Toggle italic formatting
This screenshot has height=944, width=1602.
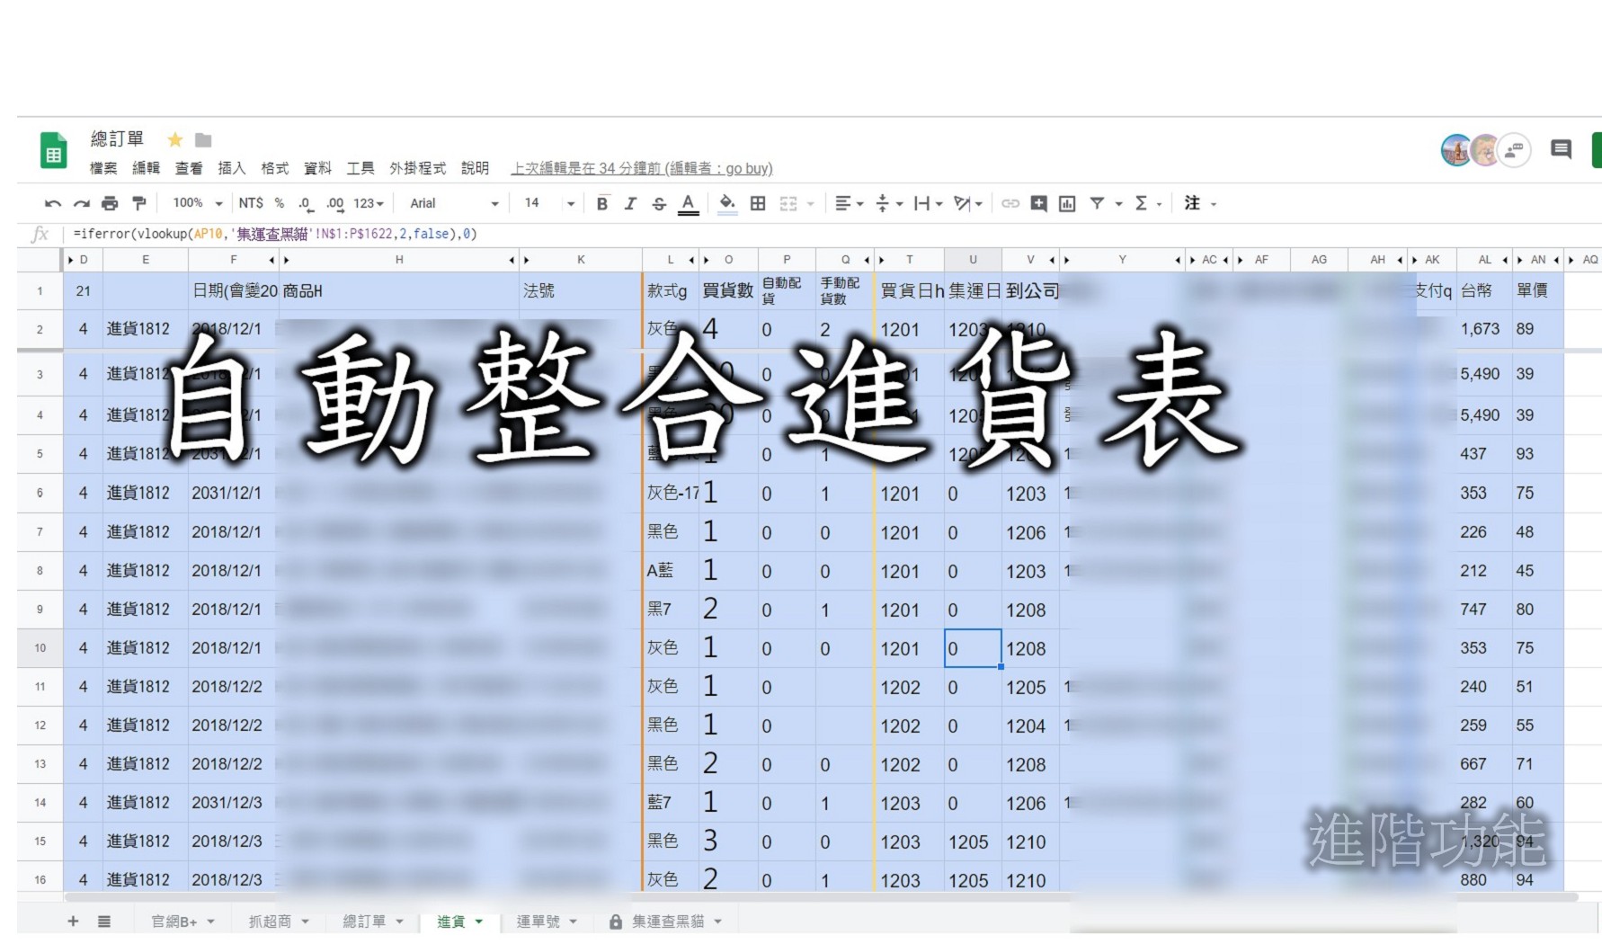(630, 203)
